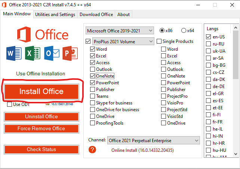Switch to the Main Window tab
This screenshot has width=240, height=169.
tap(17, 14)
